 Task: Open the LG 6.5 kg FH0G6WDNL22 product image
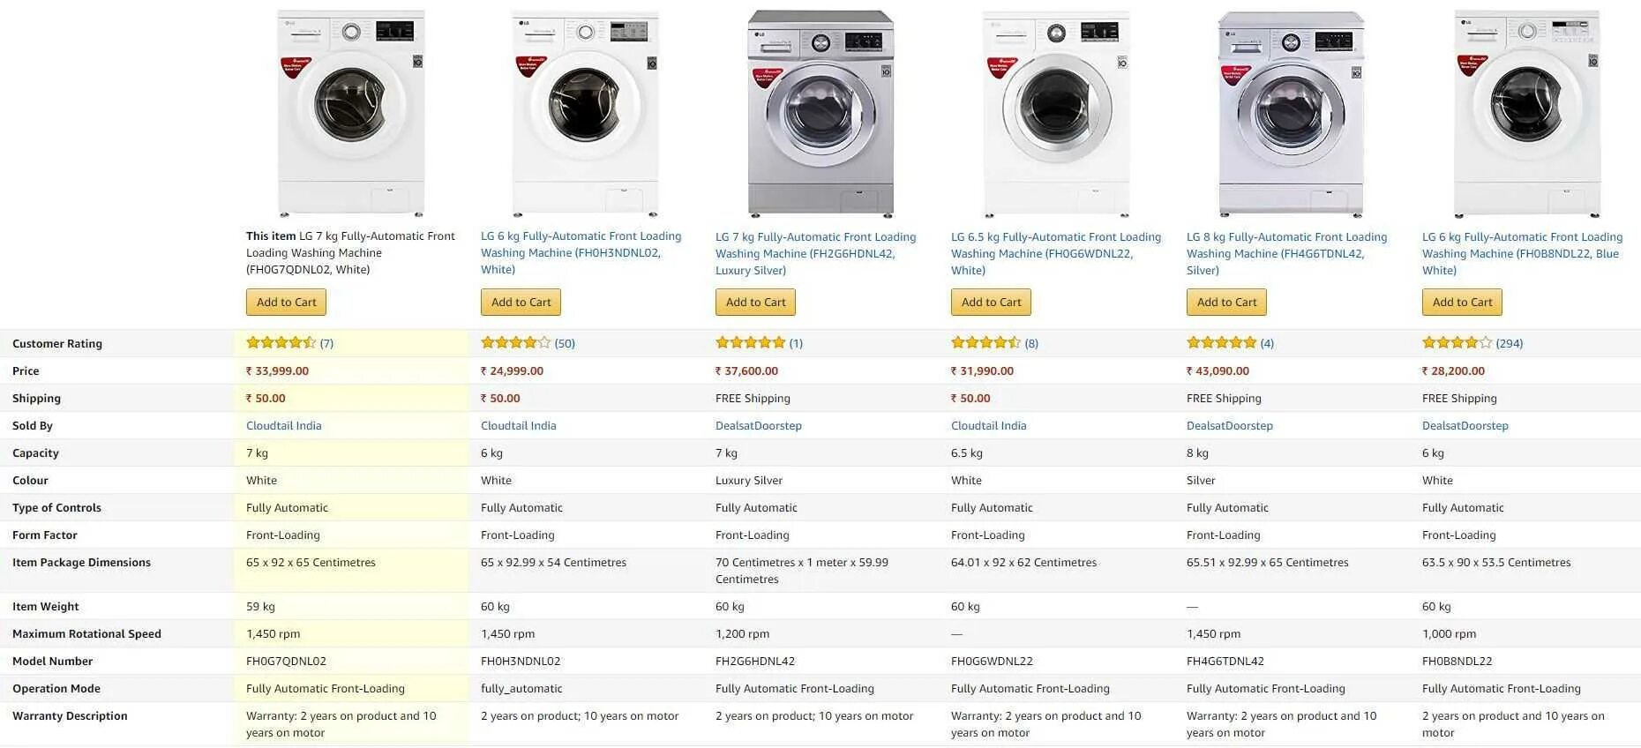(1056, 113)
